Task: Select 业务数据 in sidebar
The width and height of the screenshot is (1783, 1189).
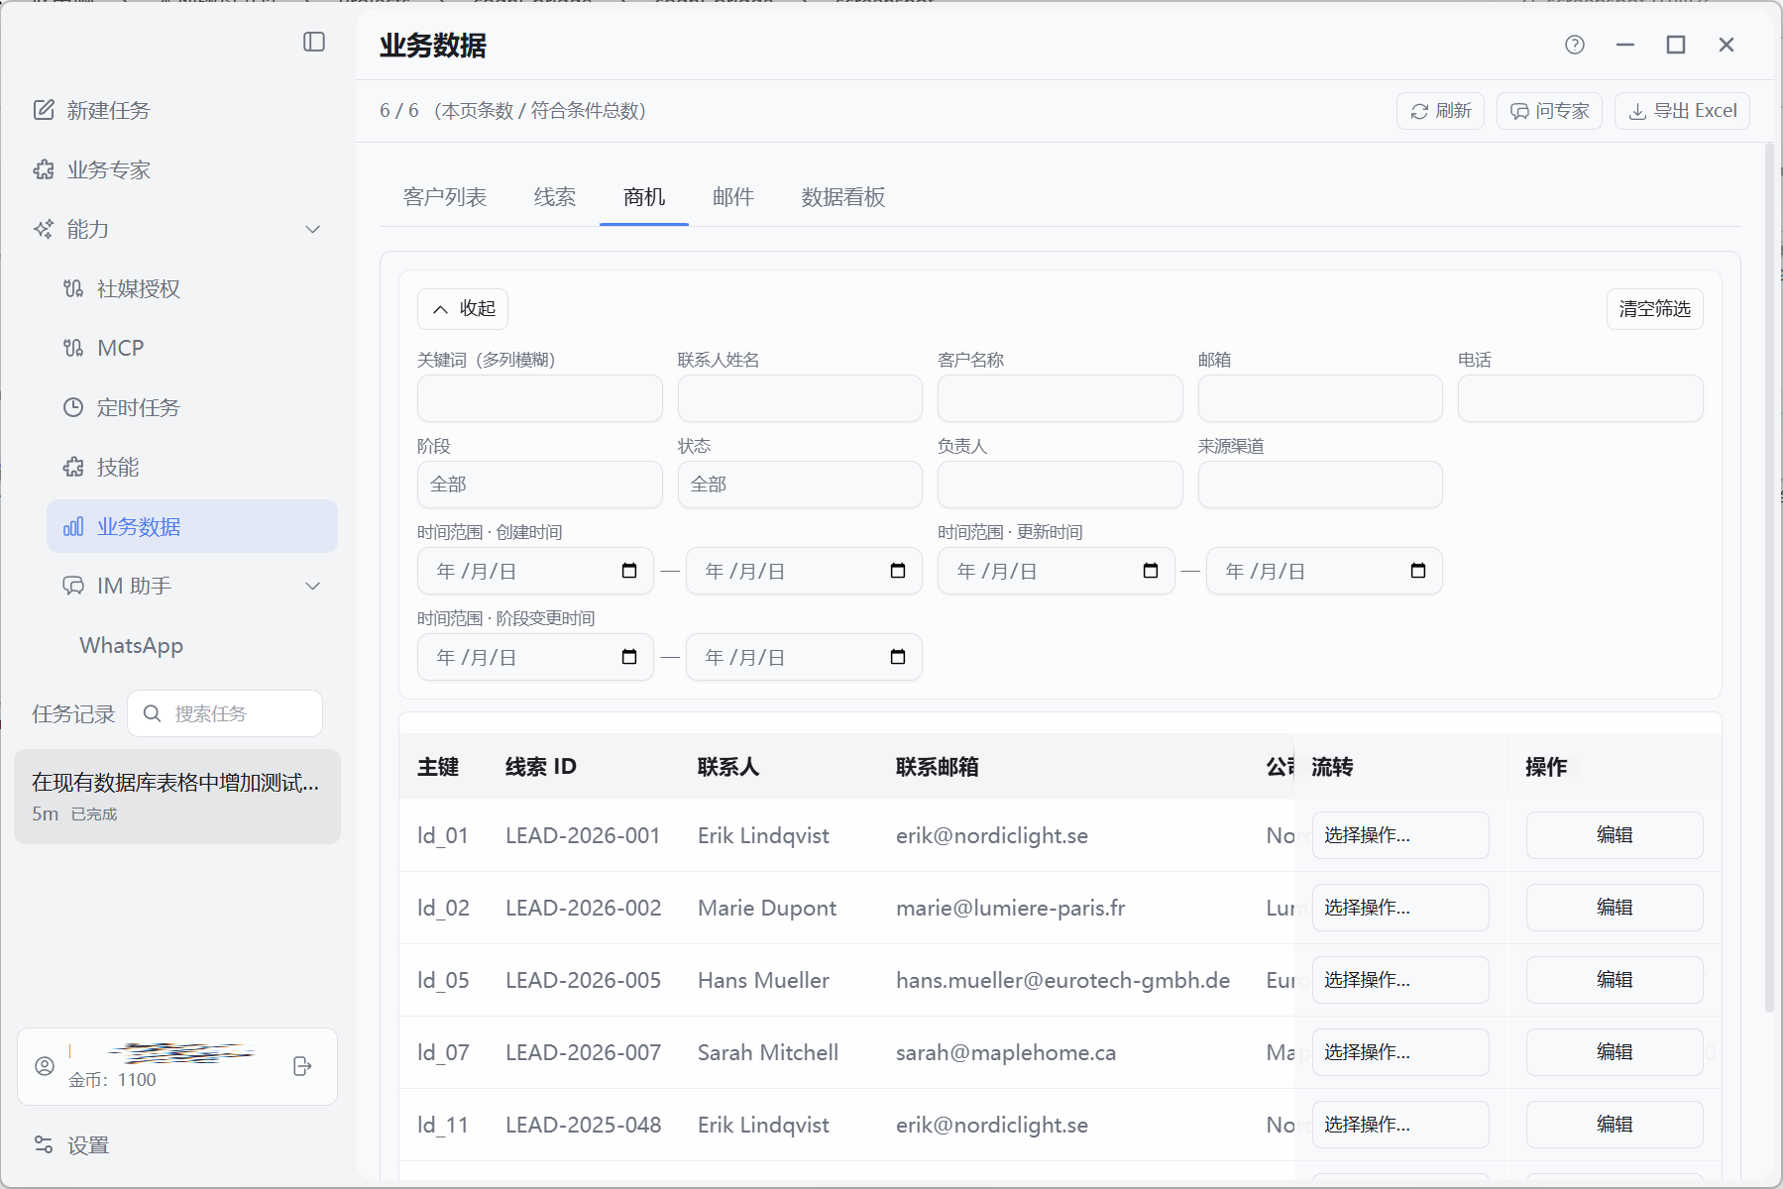Action: [x=192, y=526]
